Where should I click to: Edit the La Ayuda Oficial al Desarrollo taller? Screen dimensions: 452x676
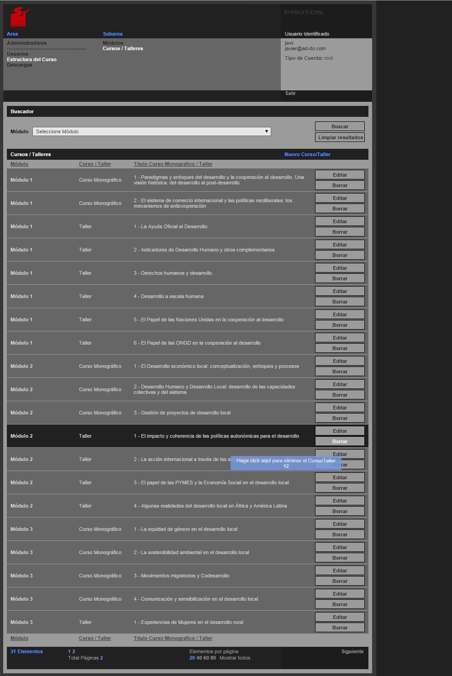click(340, 221)
